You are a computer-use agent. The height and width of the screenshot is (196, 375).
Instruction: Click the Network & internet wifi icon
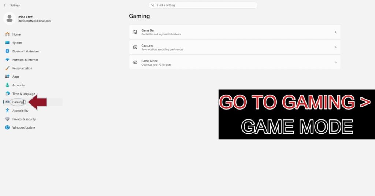[x=7, y=60]
